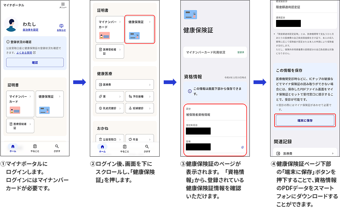
Task: Open the メニュー hamburger icon
Action: tap(63, 5)
